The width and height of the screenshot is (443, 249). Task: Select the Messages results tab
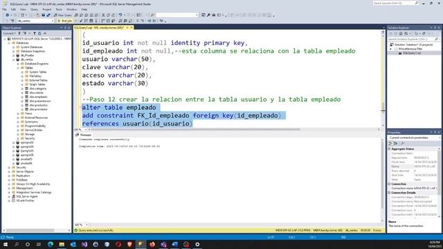click(84, 135)
